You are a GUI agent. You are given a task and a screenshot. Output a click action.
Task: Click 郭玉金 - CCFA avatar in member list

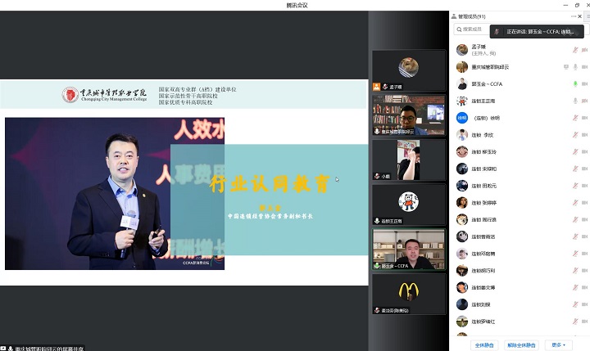pos(462,83)
